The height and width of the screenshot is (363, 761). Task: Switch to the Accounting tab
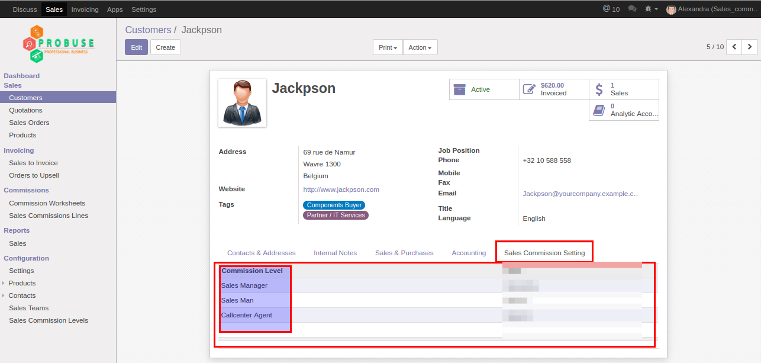pos(468,253)
